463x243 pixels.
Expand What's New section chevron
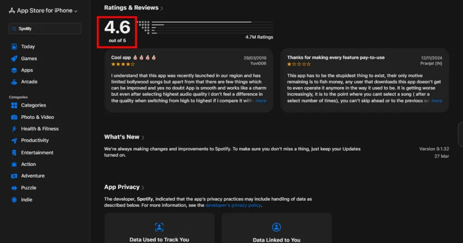[x=142, y=137]
